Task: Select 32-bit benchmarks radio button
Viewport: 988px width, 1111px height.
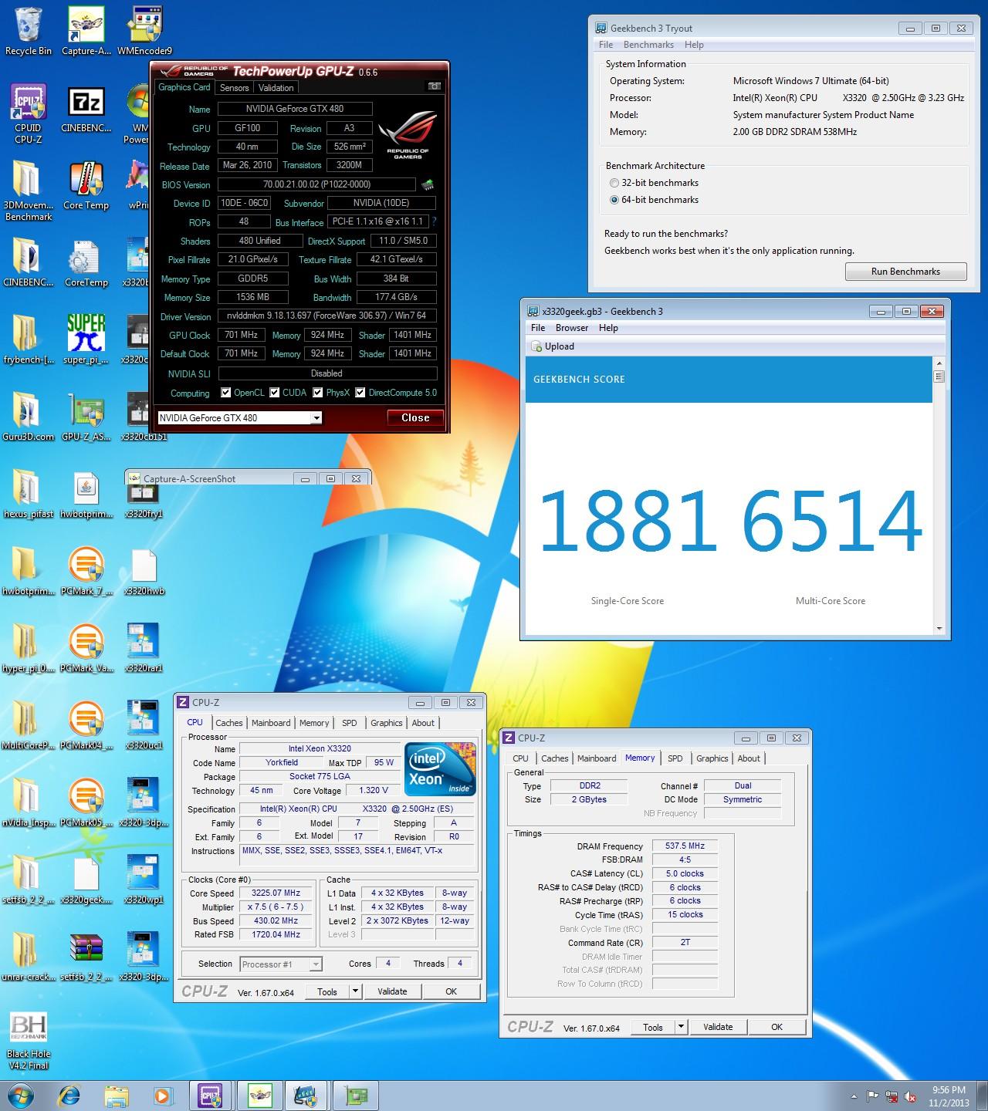Action: (x=614, y=183)
